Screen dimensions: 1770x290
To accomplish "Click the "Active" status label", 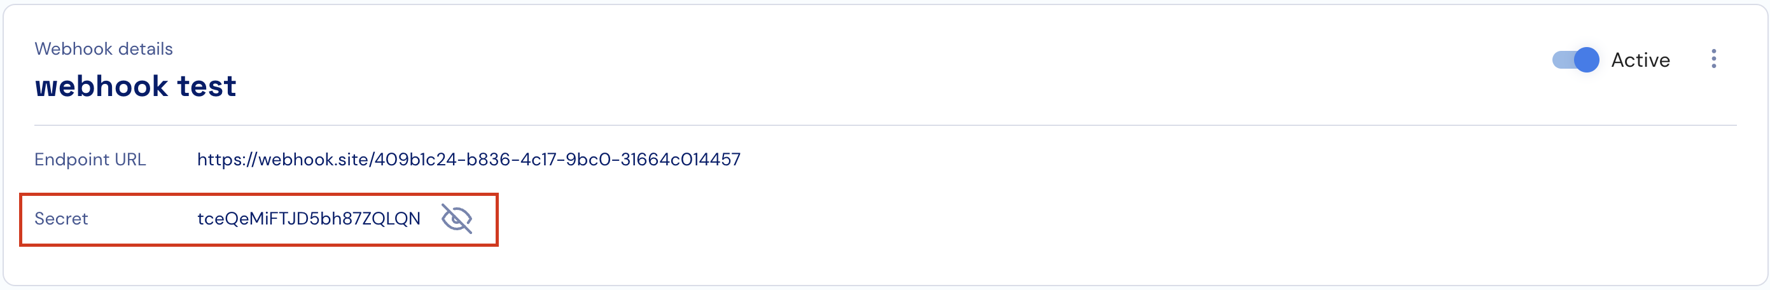I will [1640, 60].
